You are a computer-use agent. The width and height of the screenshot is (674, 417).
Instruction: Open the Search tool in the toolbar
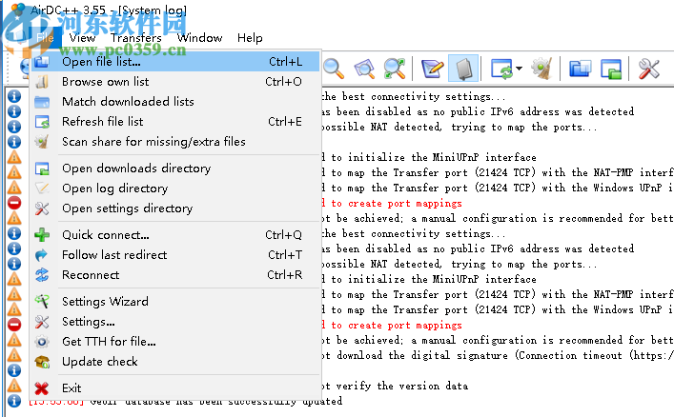pyautogui.click(x=334, y=69)
